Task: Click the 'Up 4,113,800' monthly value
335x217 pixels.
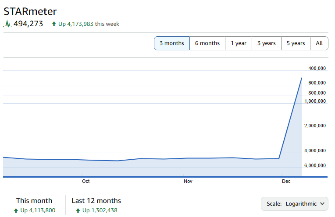Action: coord(38,210)
